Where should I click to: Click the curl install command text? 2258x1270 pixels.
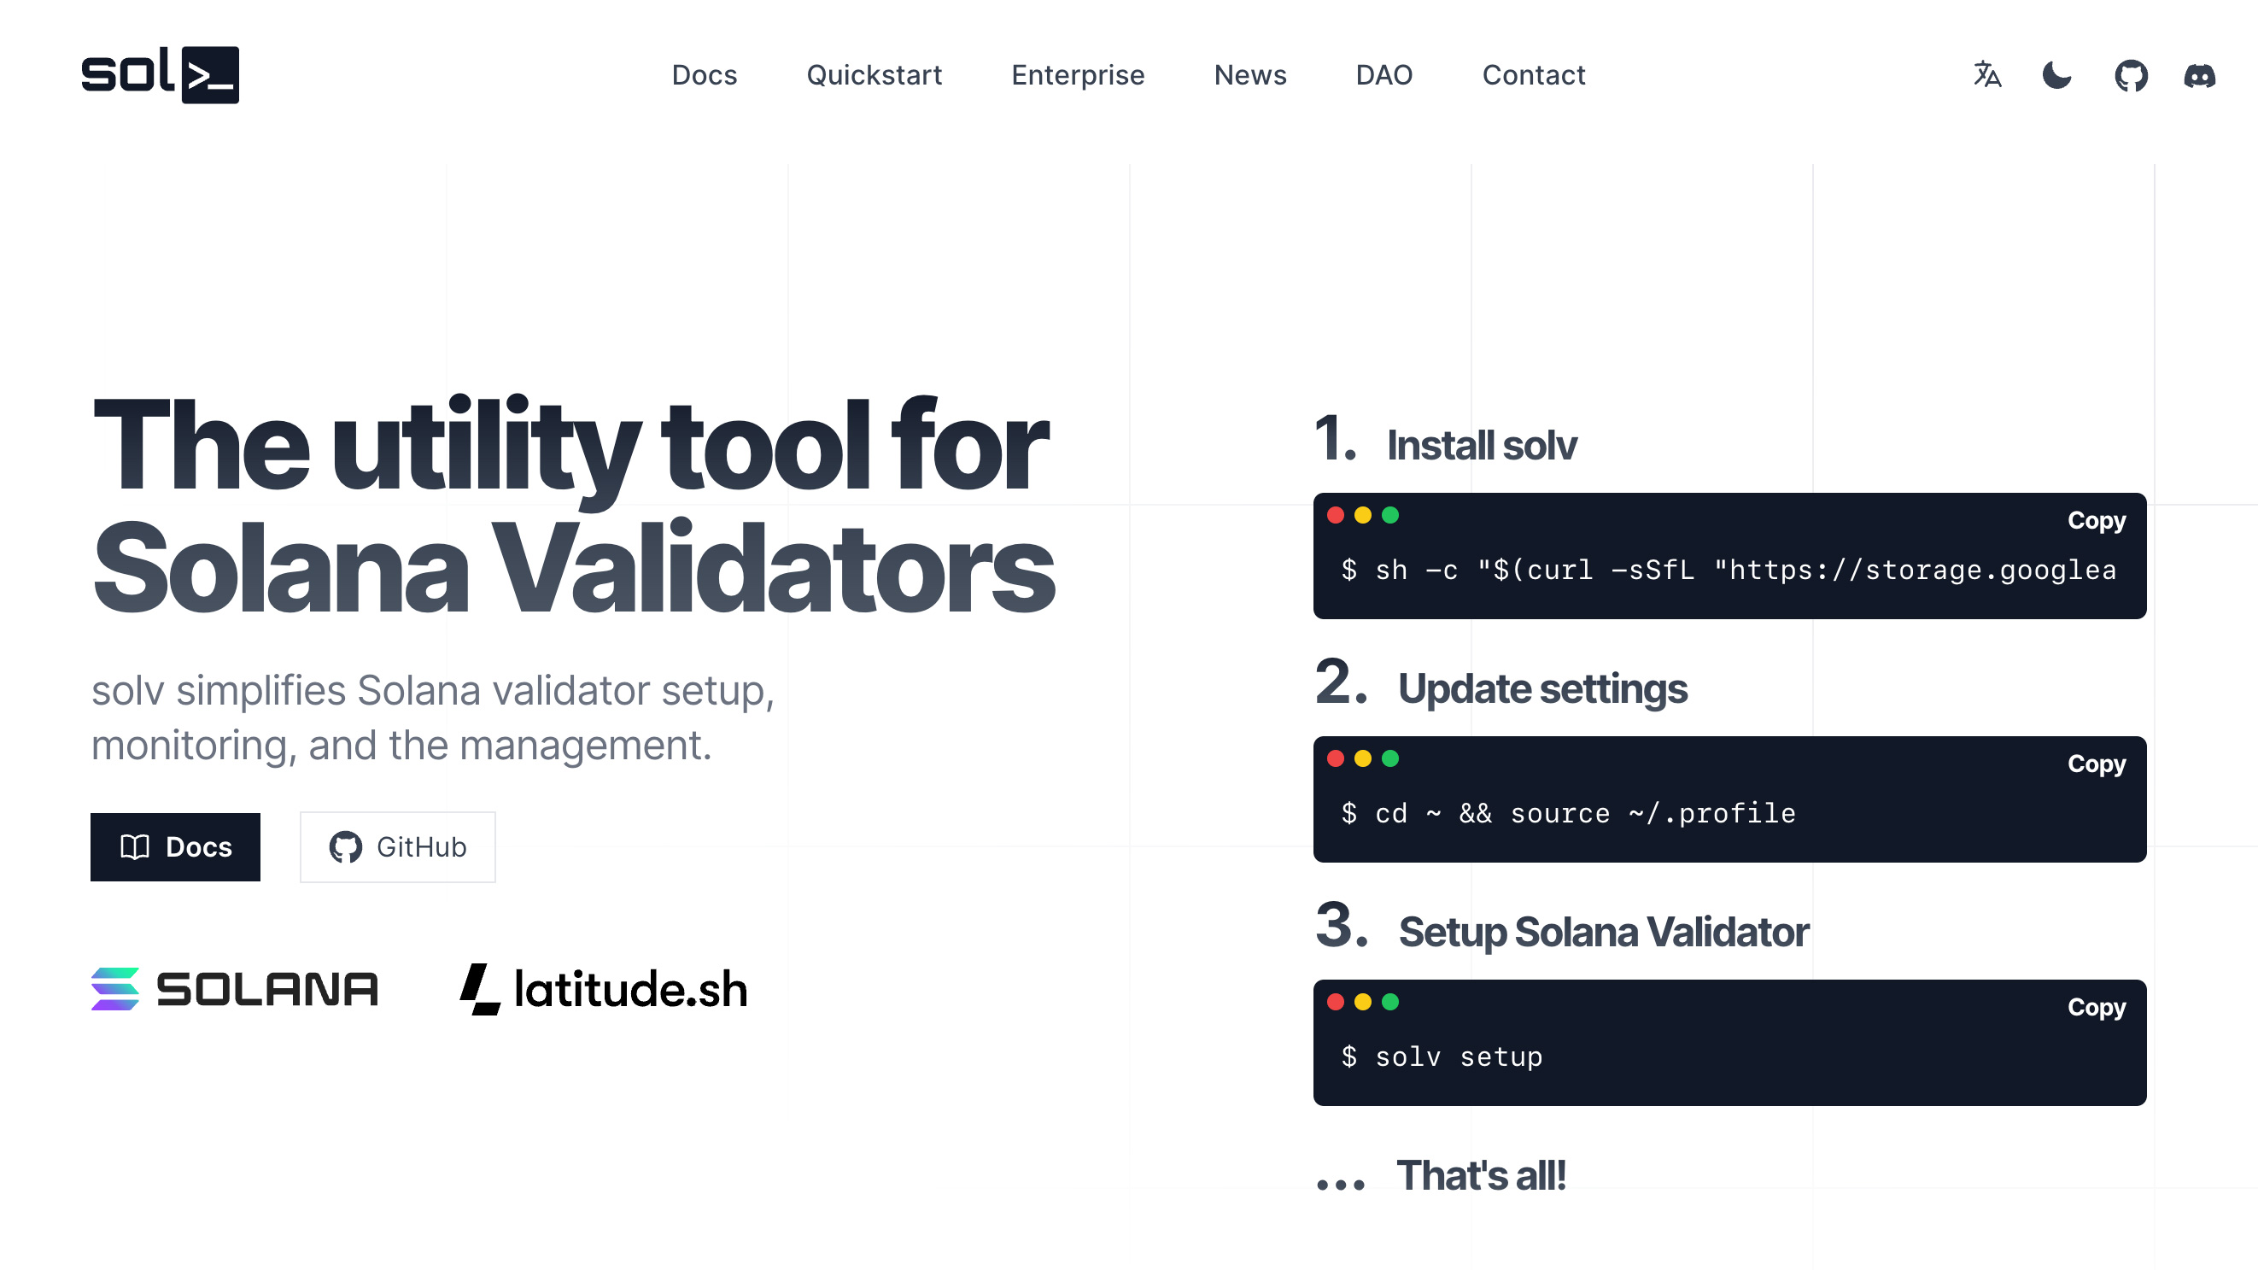(1728, 571)
